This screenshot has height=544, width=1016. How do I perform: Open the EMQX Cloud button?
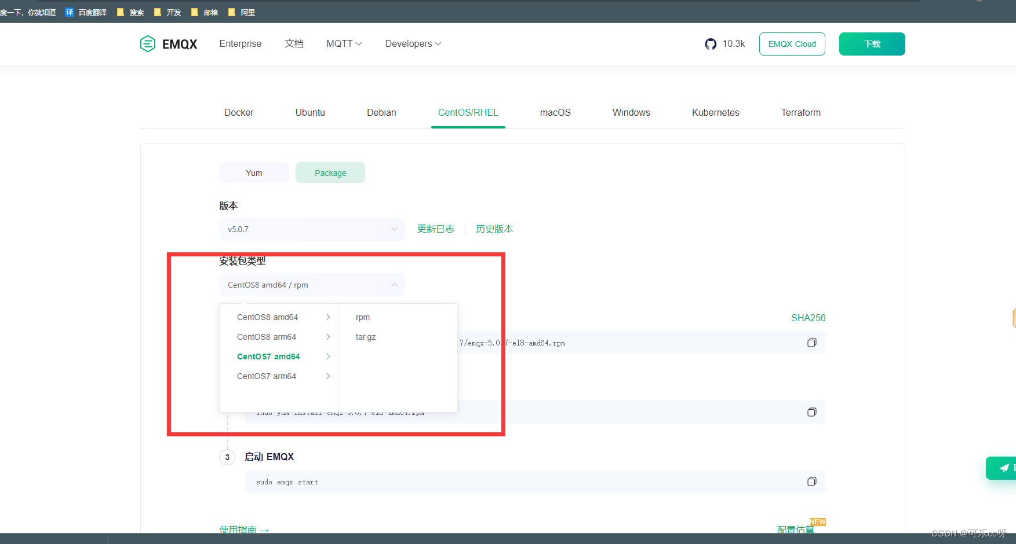(x=792, y=44)
